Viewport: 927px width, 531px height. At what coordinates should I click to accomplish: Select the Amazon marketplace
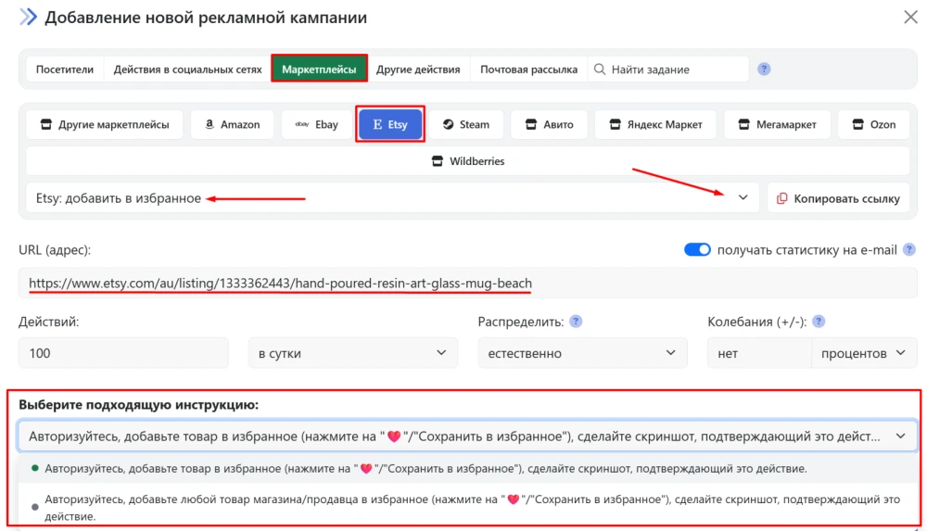click(x=233, y=124)
